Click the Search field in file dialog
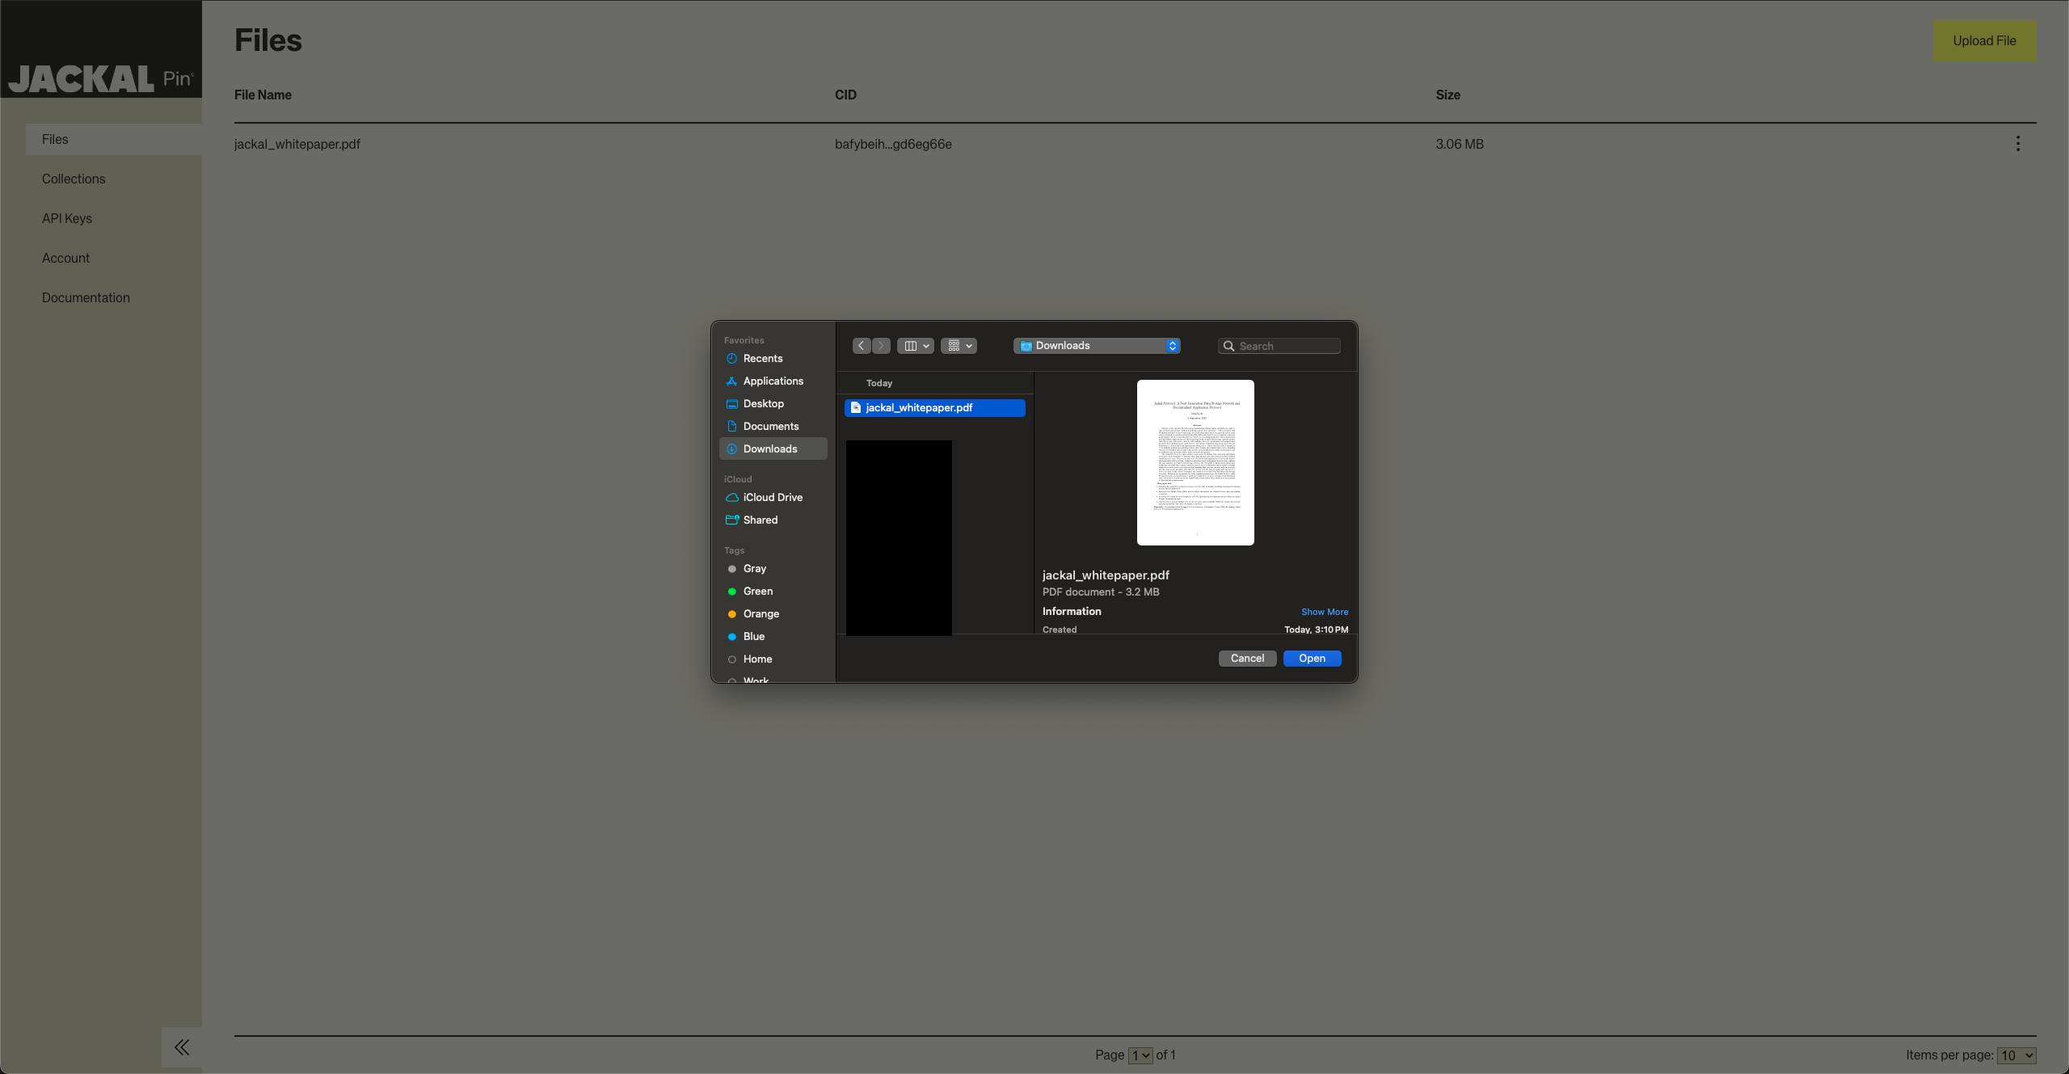This screenshot has width=2069, height=1074. tap(1279, 346)
